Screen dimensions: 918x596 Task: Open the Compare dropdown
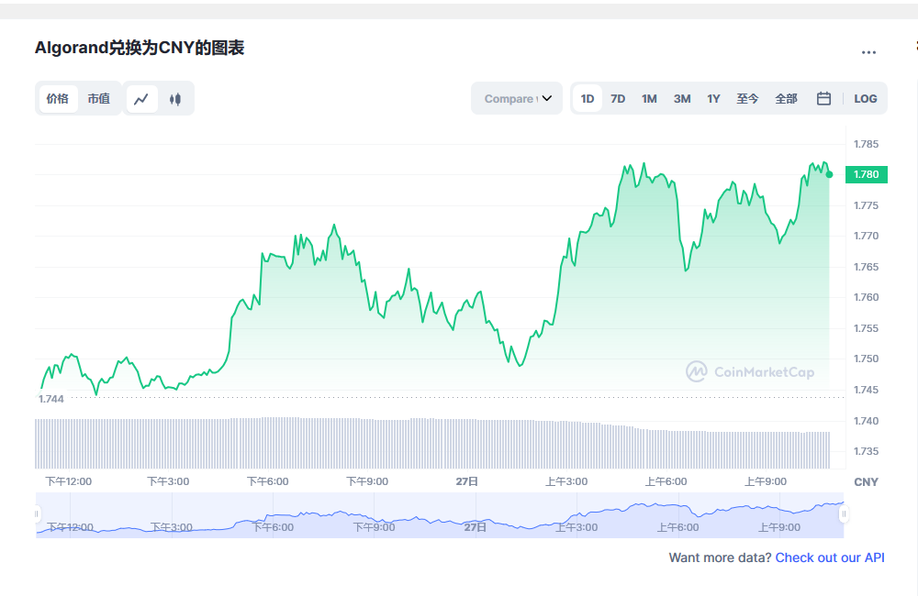pyautogui.click(x=517, y=98)
